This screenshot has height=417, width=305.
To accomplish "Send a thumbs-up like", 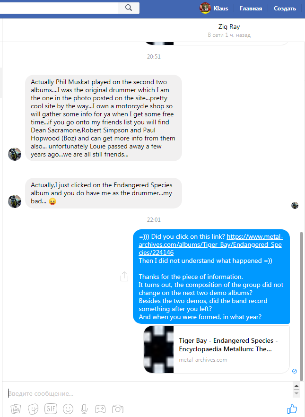I will click(x=292, y=409).
